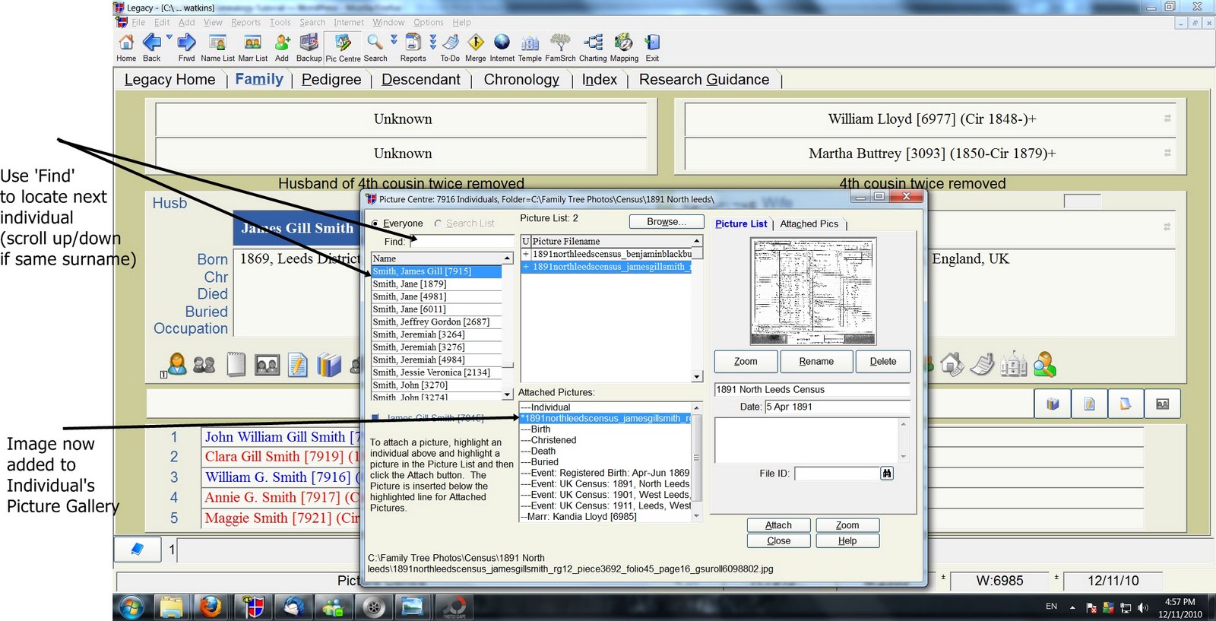This screenshot has height=621, width=1216.
Task: Select Smith, Jeffrey Gordon [2687] in list
Action: [436, 322]
